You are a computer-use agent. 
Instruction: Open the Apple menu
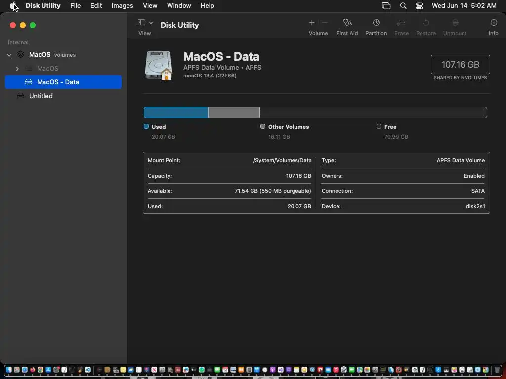tap(12, 5)
